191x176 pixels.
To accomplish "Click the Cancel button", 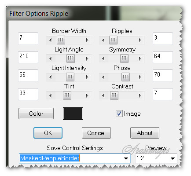I will click(96, 133).
